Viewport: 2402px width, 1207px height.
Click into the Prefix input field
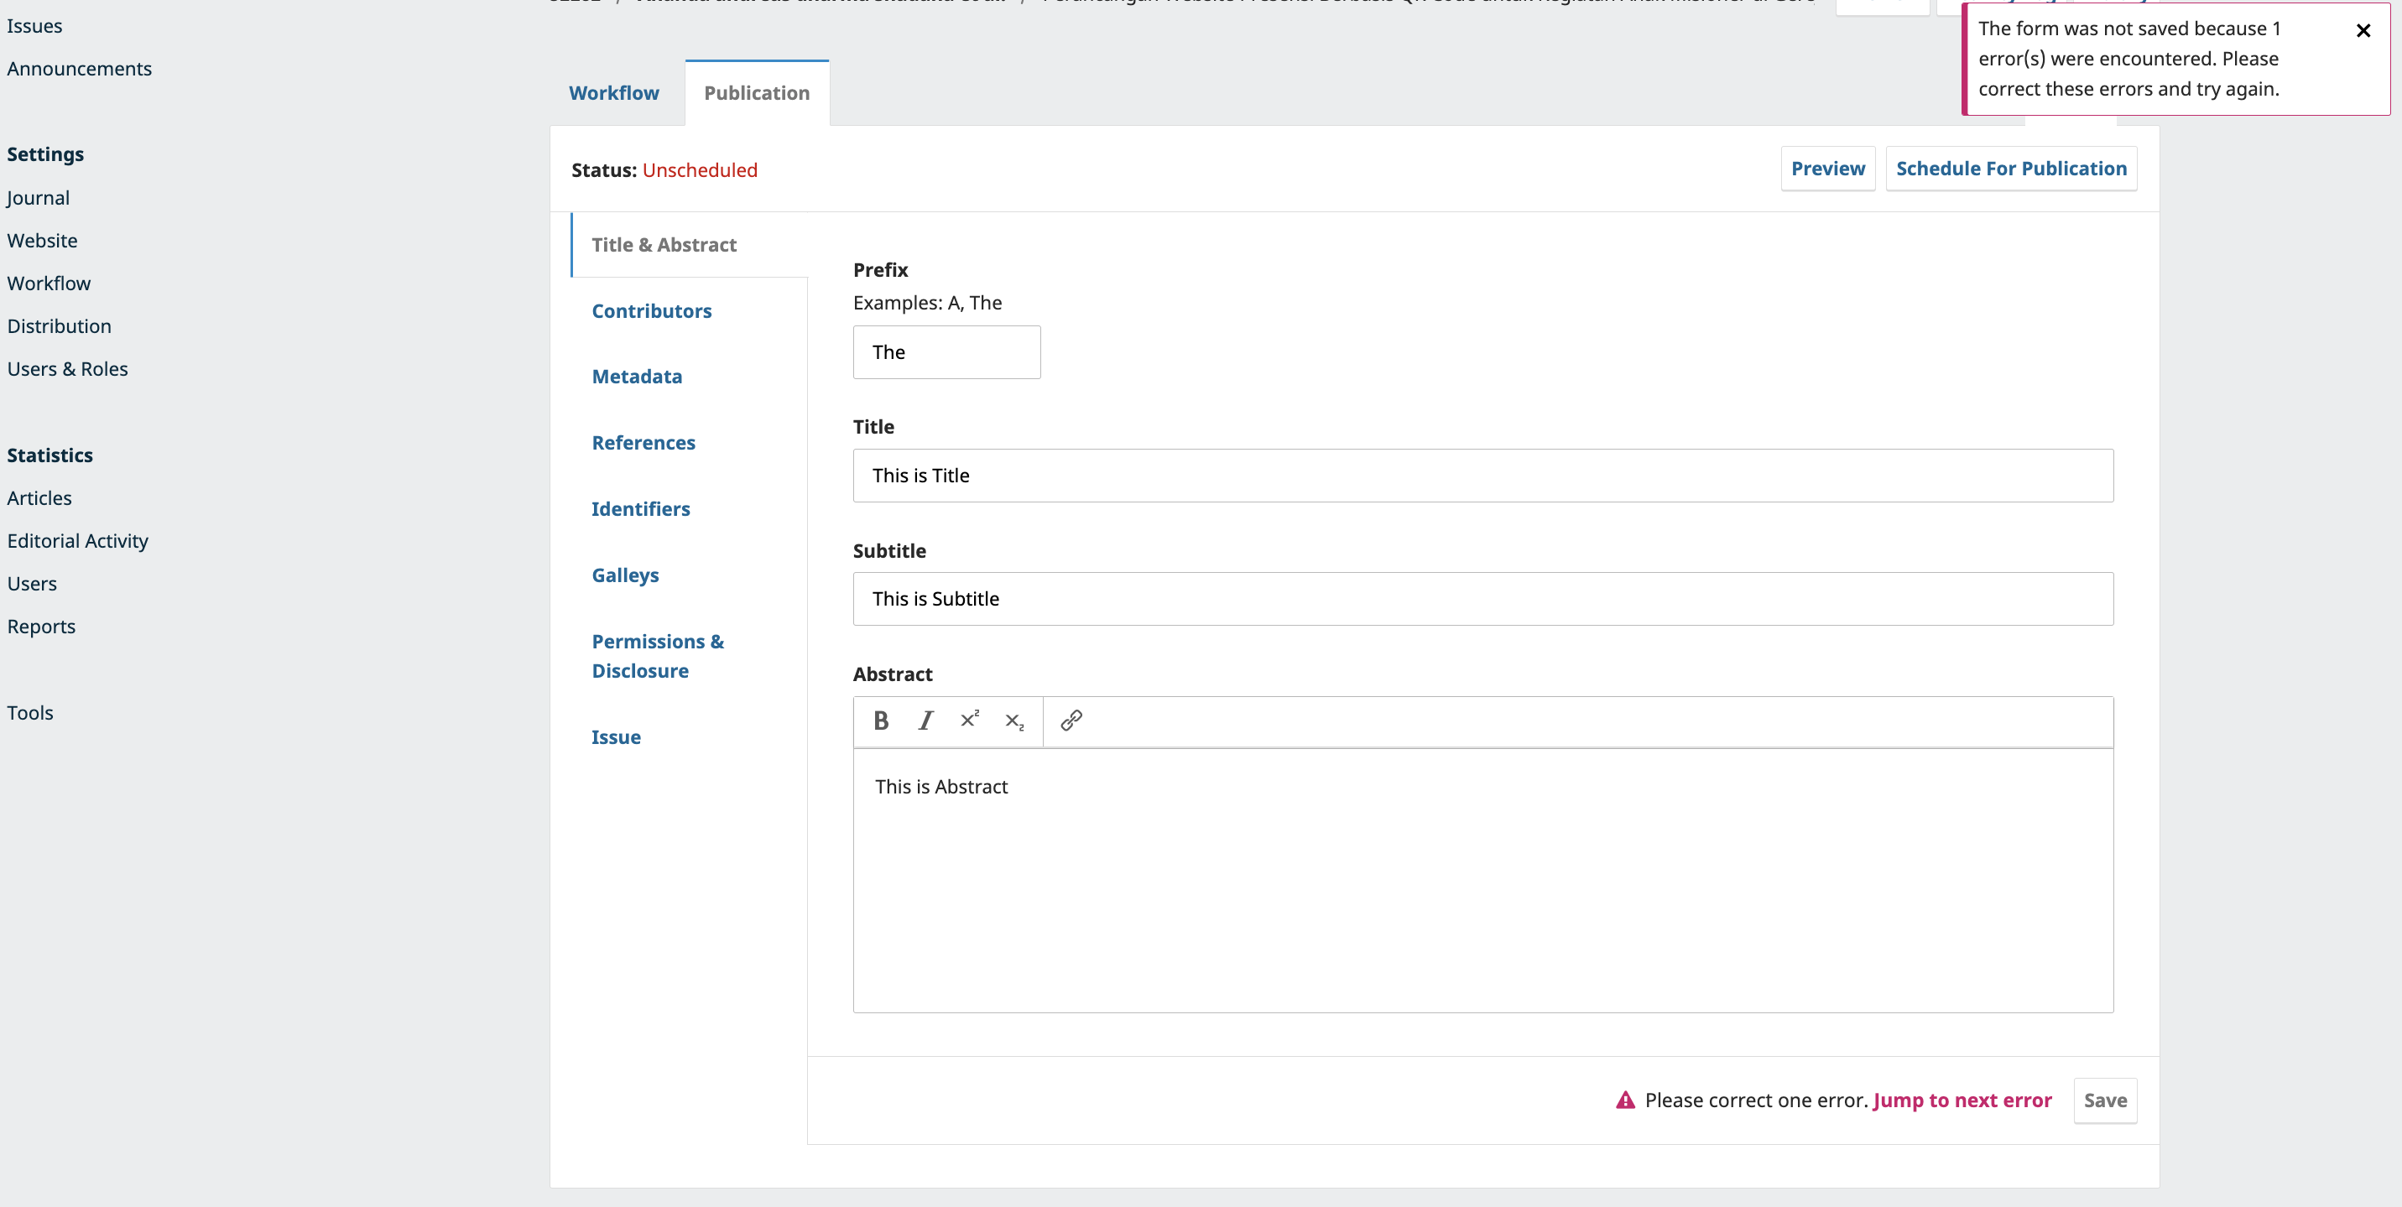(946, 352)
